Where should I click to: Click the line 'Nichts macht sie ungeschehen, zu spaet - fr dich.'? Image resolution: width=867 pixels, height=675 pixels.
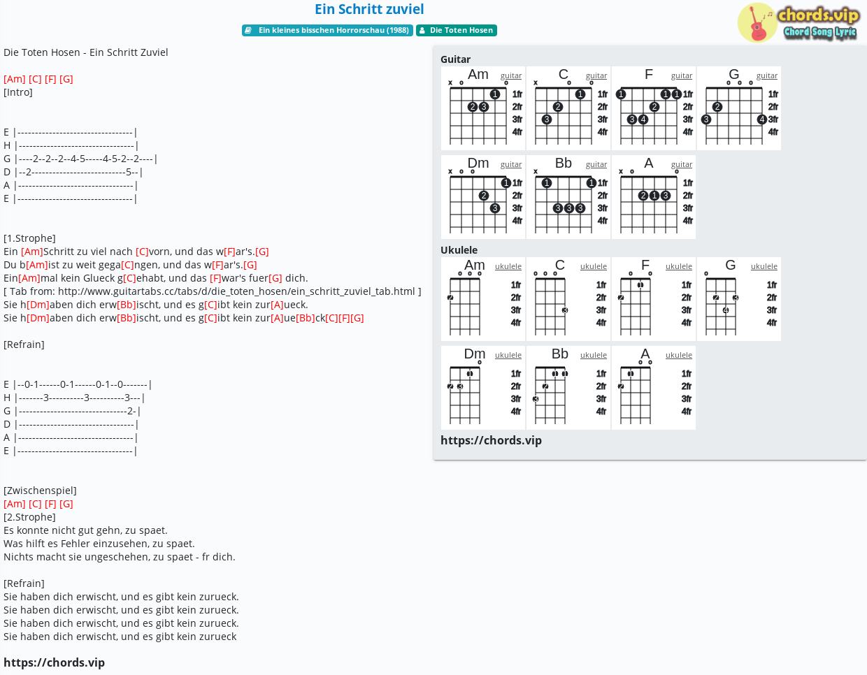tap(120, 557)
